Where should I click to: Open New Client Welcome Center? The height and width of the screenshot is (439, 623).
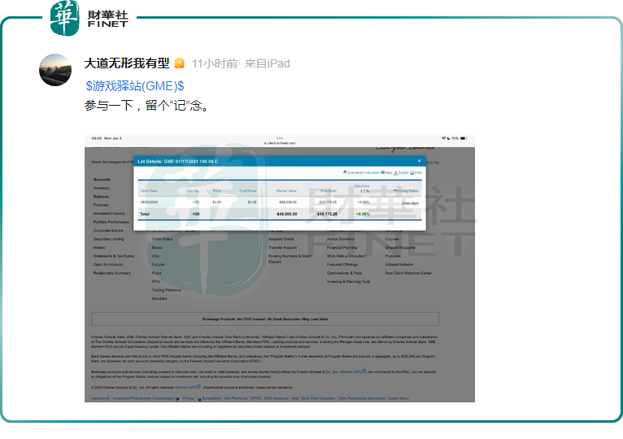[408, 273]
